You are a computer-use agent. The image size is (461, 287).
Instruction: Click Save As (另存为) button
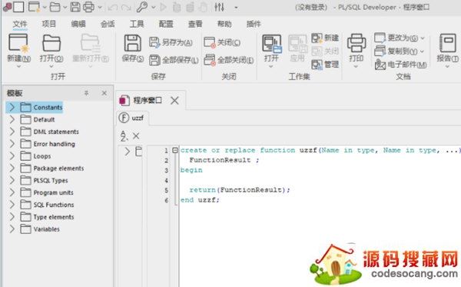[x=171, y=42]
